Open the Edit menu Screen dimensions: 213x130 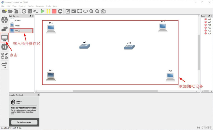[8, 6]
